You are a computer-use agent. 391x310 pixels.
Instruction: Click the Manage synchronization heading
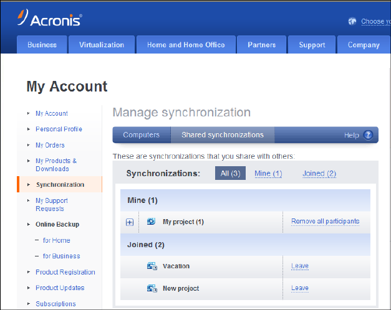pyautogui.click(x=181, y=112)
